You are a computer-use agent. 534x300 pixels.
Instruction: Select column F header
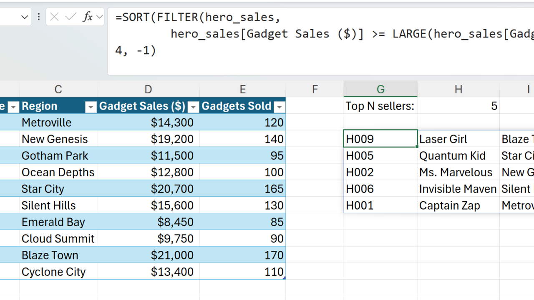point(315,89)
